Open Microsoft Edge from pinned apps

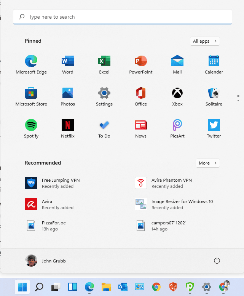pos(31,64)
